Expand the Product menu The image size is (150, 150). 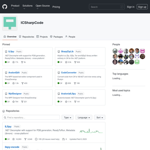[15, 7]
